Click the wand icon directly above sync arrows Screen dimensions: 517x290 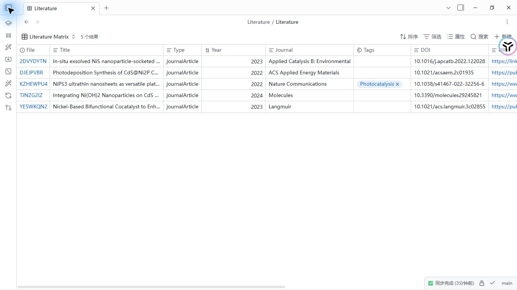tap(8, 83)
